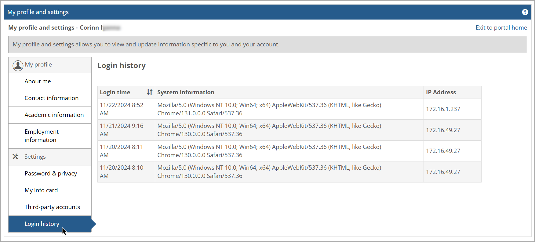
Task: Select the My profile person icon
Action: [18, 65]
